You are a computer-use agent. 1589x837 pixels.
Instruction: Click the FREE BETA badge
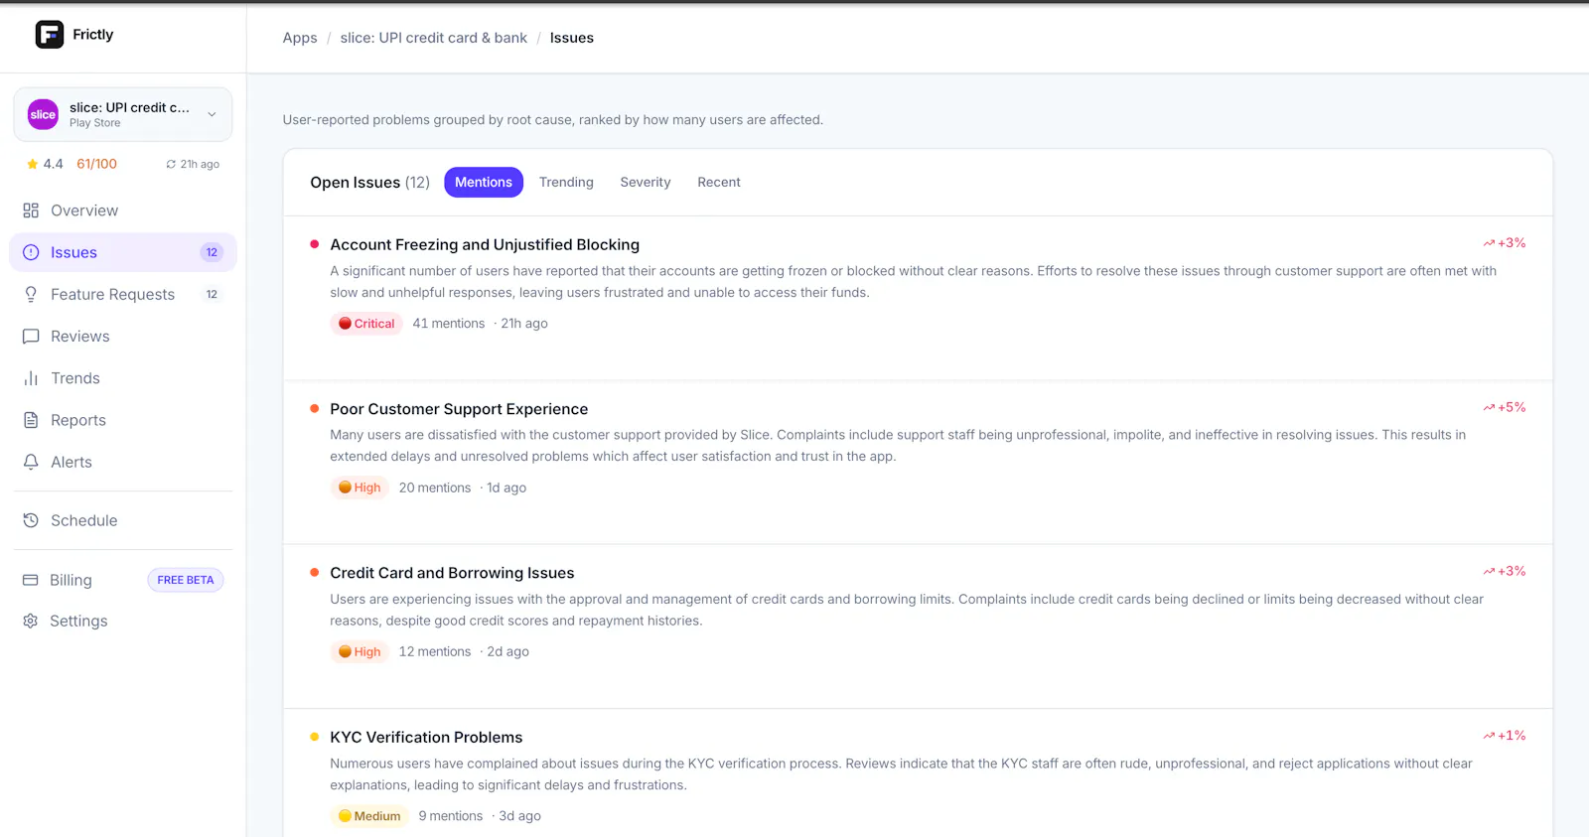coord(186,580)
